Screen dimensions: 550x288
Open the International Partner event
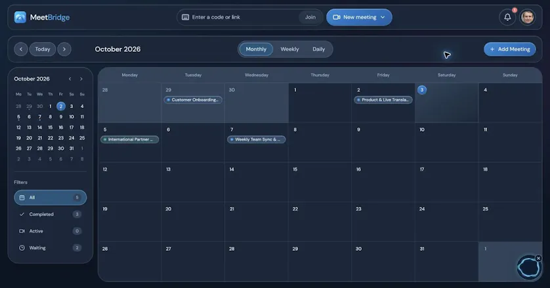click(129, 139)
